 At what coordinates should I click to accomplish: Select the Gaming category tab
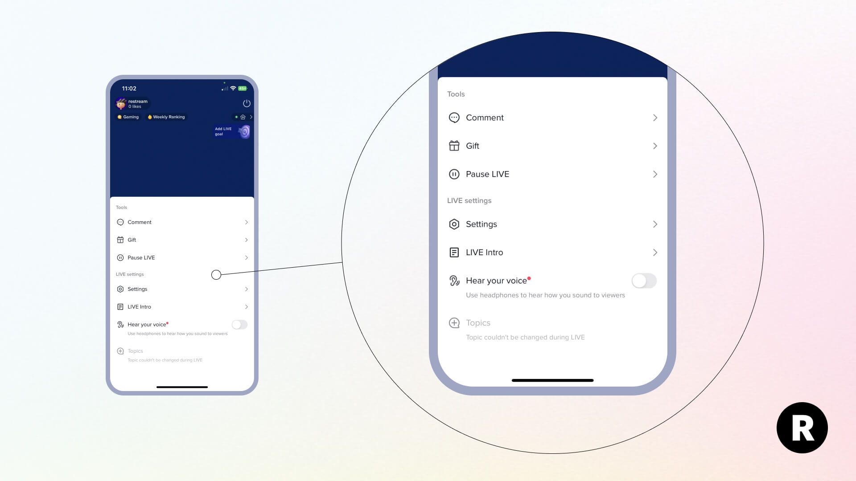point(128,116)
